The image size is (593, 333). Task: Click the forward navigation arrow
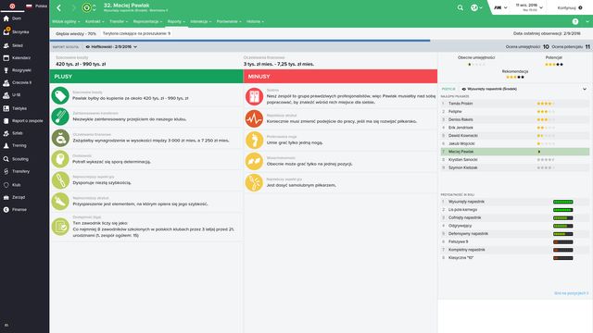(73, 7)
